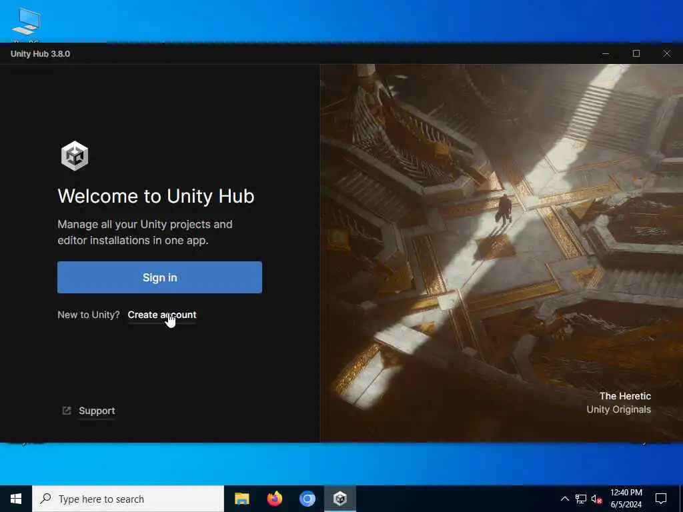This screenshot has width=683, height=512.
Task: Click the Unity Originals caption text
Action: 618,409
